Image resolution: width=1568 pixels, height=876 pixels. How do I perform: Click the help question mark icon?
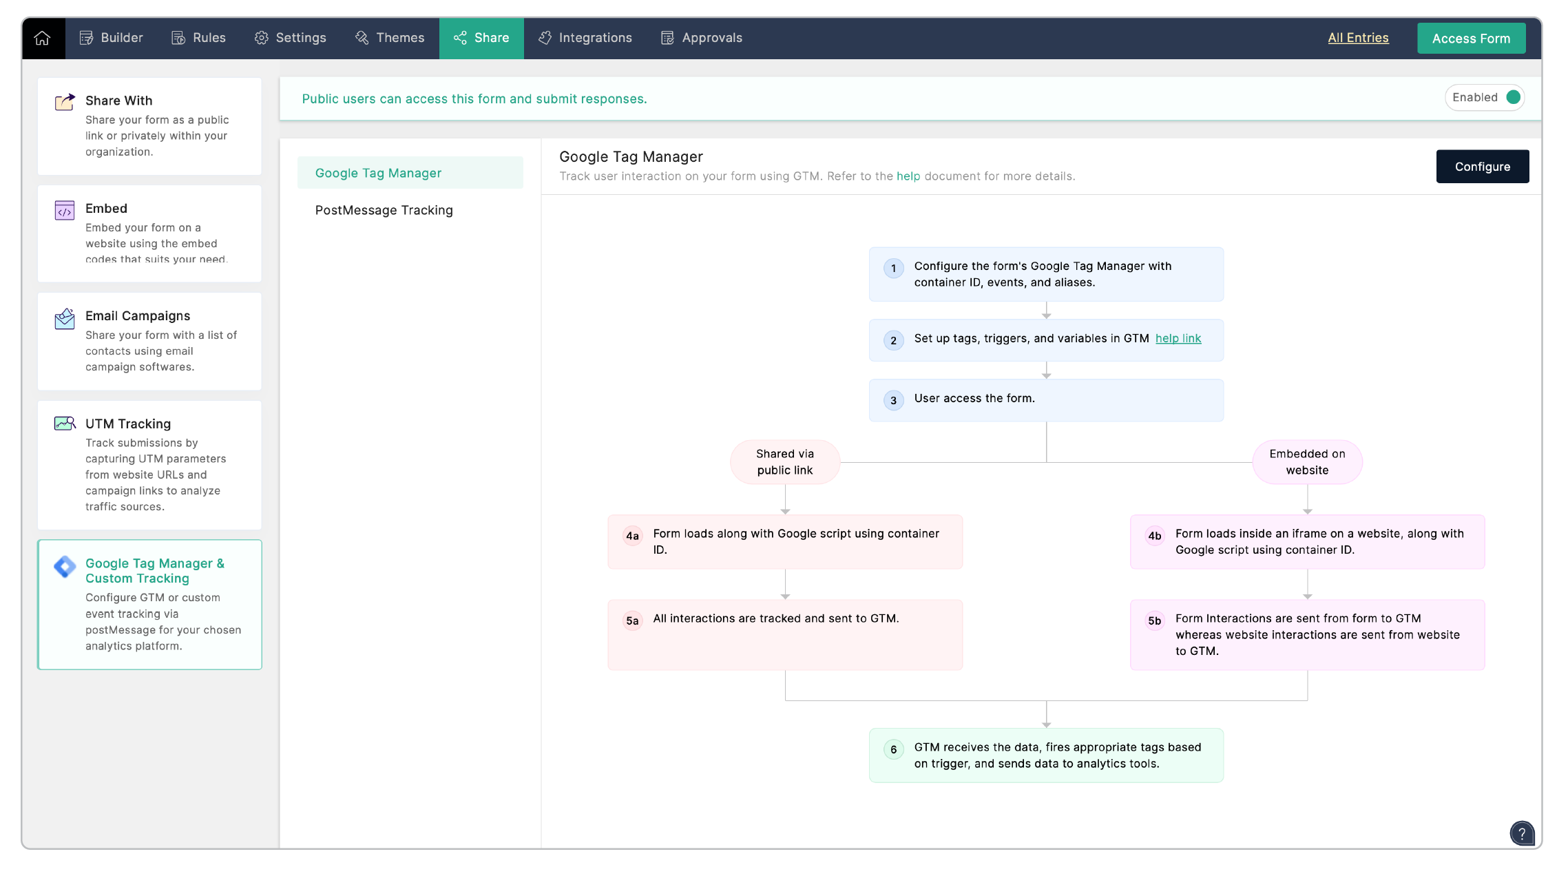(1522, 833)
